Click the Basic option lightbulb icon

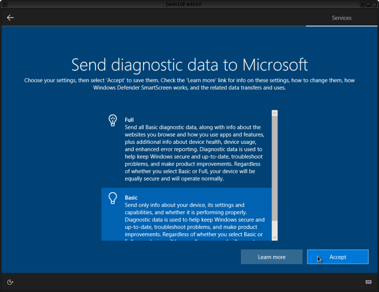pos(113,198)
